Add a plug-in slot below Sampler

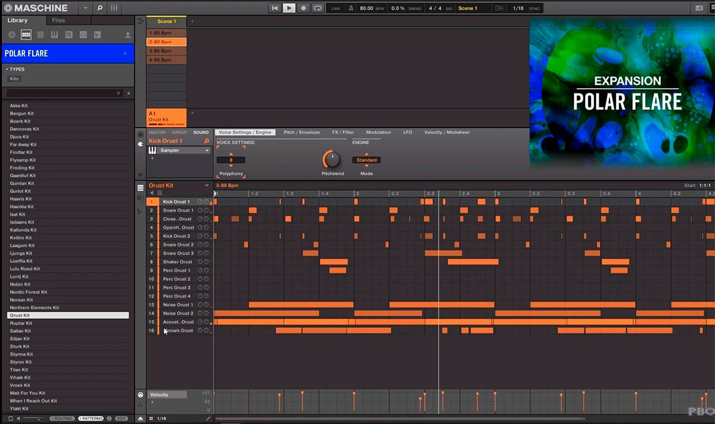(x=152, y=159)
